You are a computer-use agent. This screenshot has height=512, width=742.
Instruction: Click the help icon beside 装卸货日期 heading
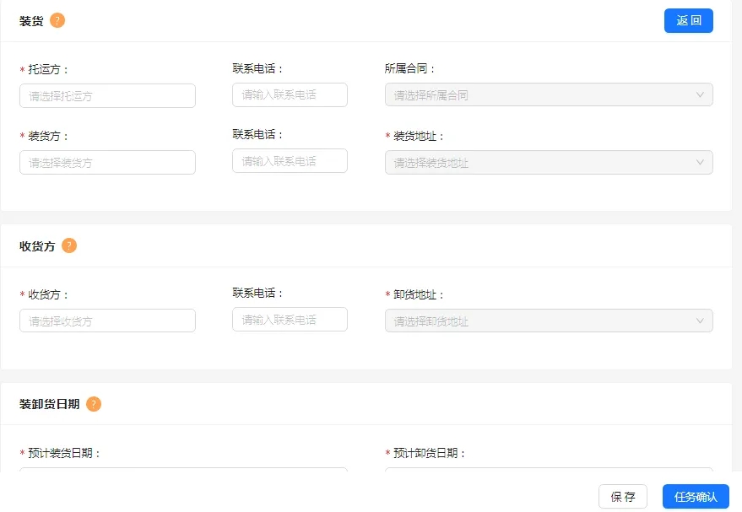click(x=94, y=404)
